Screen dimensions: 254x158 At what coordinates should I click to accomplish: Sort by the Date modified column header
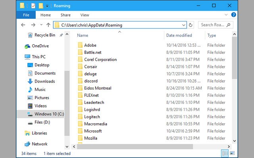(180, 36)
